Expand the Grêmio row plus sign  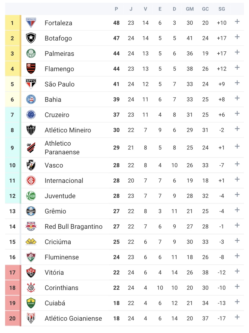tap(237, 210)
